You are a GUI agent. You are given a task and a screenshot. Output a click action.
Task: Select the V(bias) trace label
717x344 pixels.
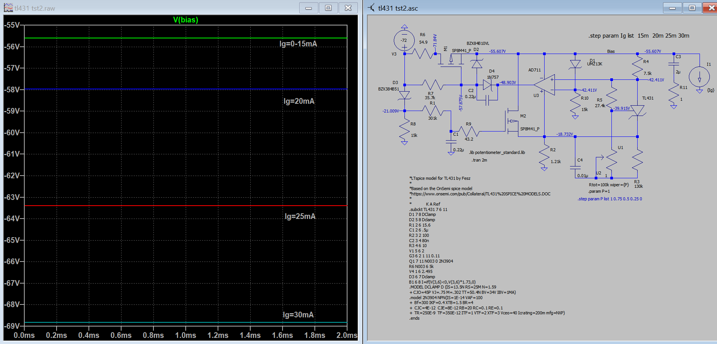coord(185,20)
